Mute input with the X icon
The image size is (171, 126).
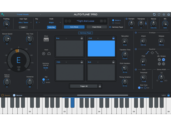pyautogui.click(x=44, y=54)
